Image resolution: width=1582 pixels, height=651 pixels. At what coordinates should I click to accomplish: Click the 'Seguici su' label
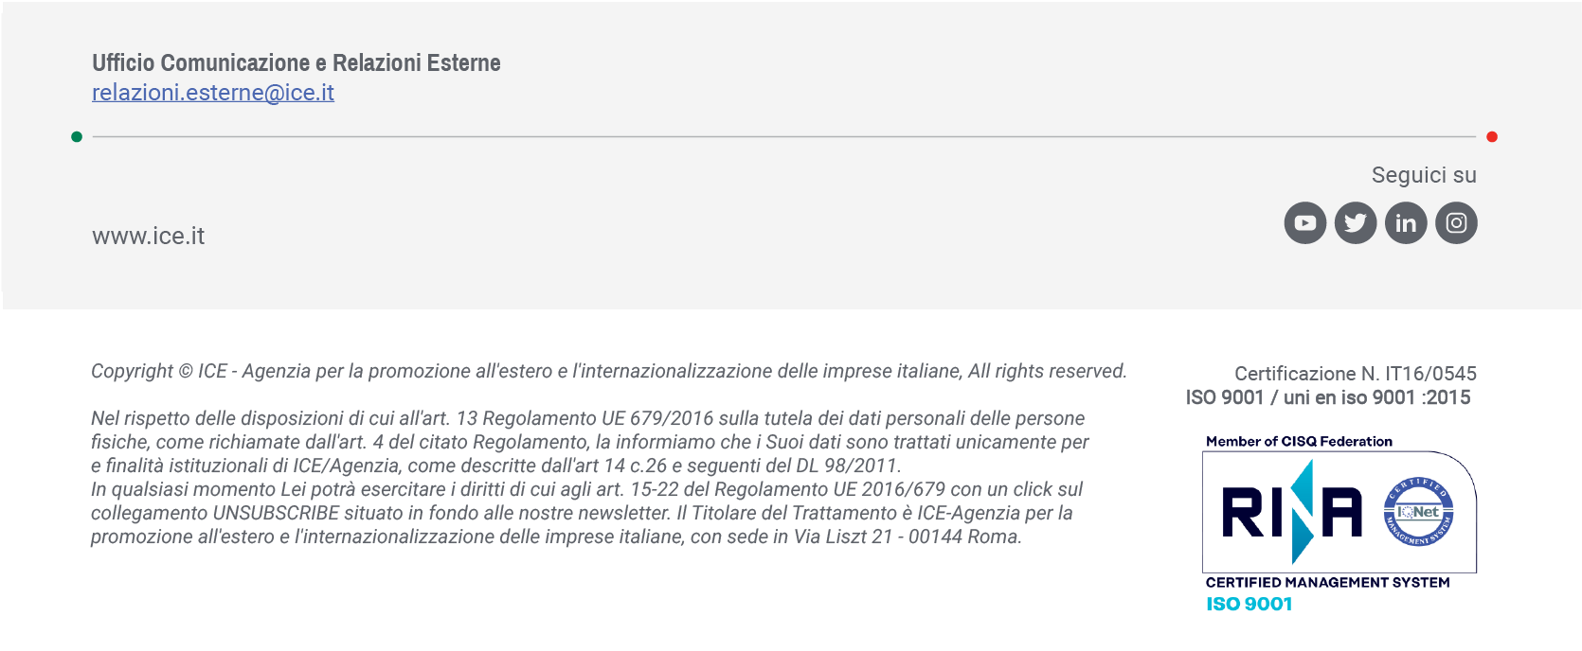pyautogui.click(x=1424, y=175)
